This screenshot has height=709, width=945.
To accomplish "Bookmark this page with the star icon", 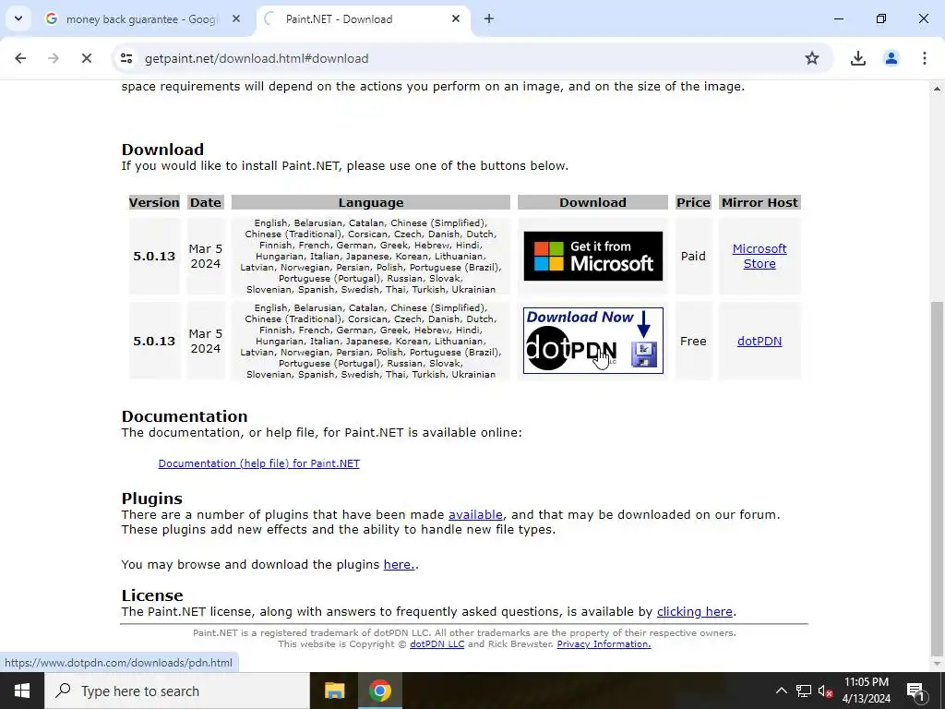I will pyautogui.click(x=812, y=58).
